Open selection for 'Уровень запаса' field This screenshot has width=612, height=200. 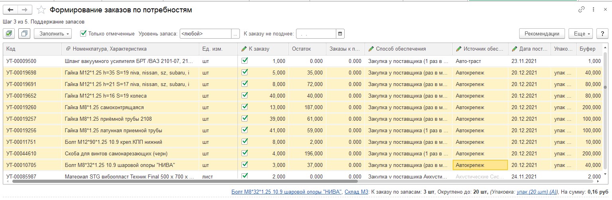(235, 34)
